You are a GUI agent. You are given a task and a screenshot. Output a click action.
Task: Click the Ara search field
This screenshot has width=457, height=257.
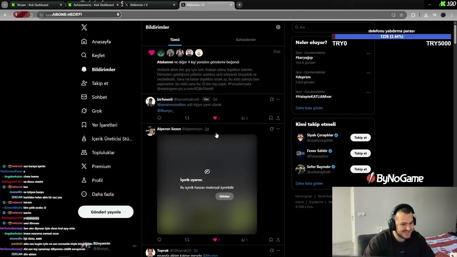click(x=333, y=27)
